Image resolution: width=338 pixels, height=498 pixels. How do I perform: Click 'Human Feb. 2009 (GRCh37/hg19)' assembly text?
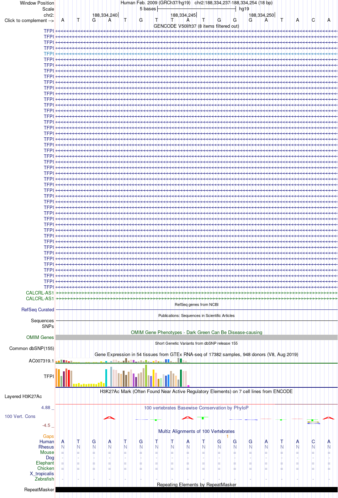tap(155, 3)
